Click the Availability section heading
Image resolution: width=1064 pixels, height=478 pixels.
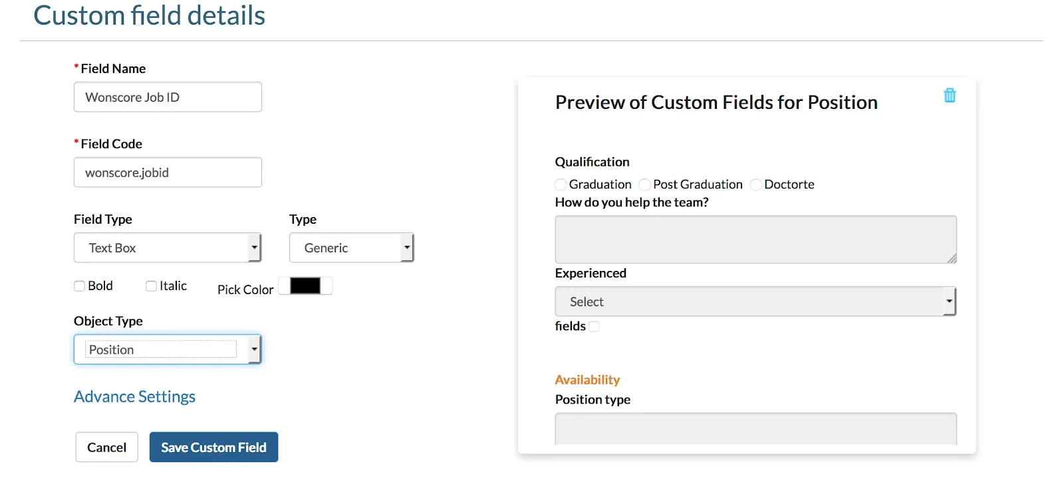(587, 380)
